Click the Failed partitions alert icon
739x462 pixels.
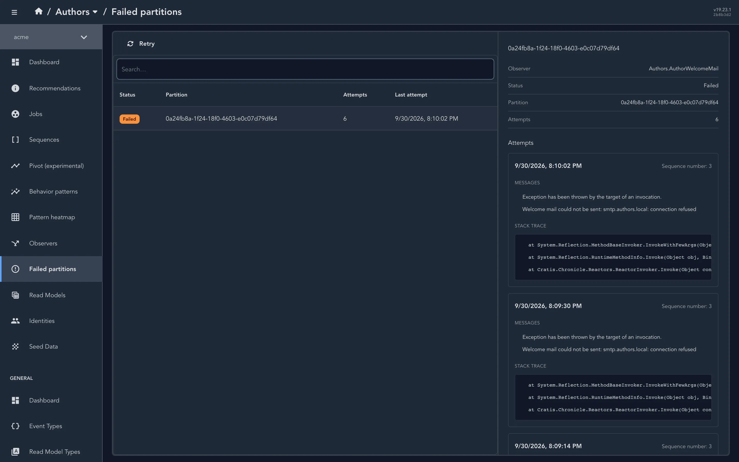[x=15, y=269]
